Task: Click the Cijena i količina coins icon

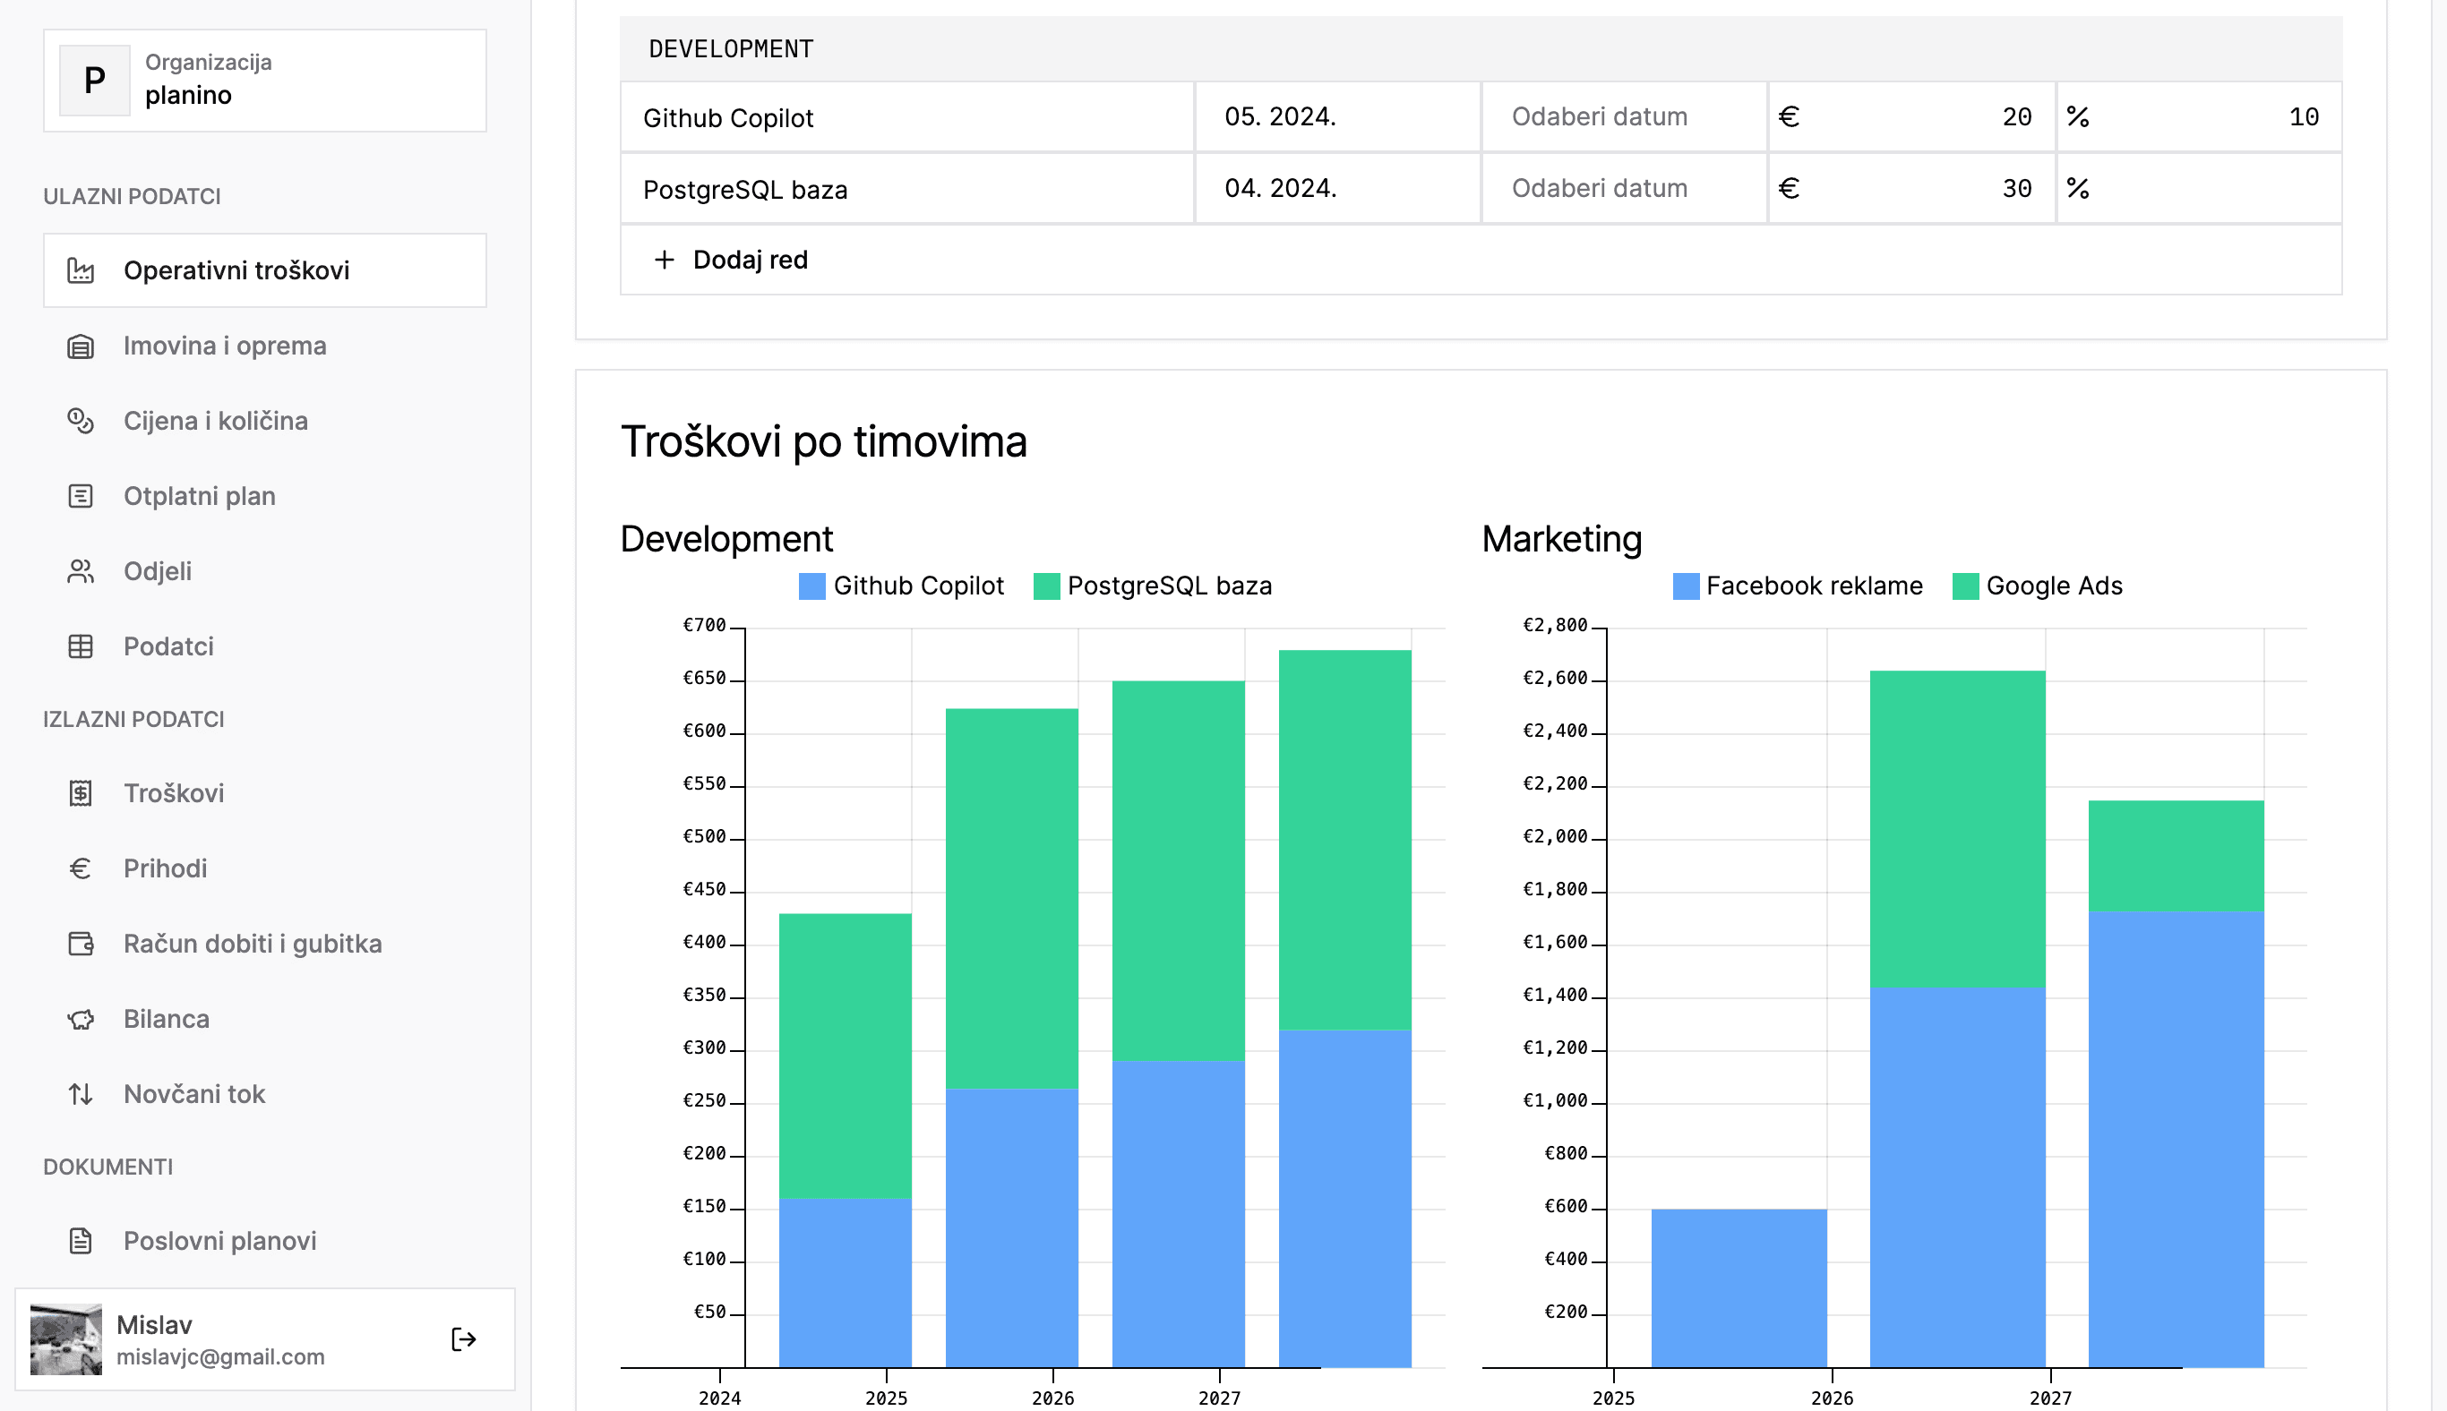Action: tap(81, 421)
